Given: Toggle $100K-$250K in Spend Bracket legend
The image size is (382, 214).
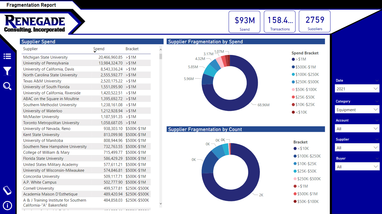Looking at the screenshot, I should 305,75.
